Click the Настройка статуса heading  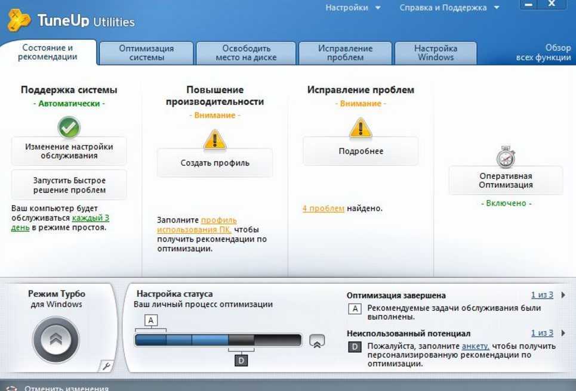(174, 294)
